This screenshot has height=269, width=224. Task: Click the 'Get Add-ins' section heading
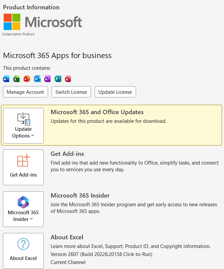pos(67,154)
